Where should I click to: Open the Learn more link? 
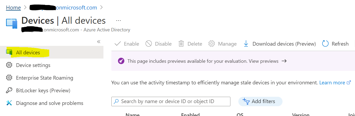[332, 83]
